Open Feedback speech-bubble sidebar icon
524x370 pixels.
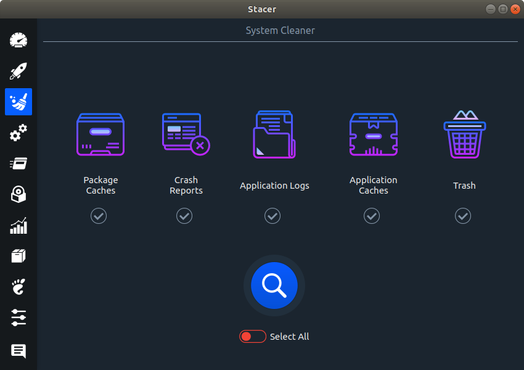(18, 351)
